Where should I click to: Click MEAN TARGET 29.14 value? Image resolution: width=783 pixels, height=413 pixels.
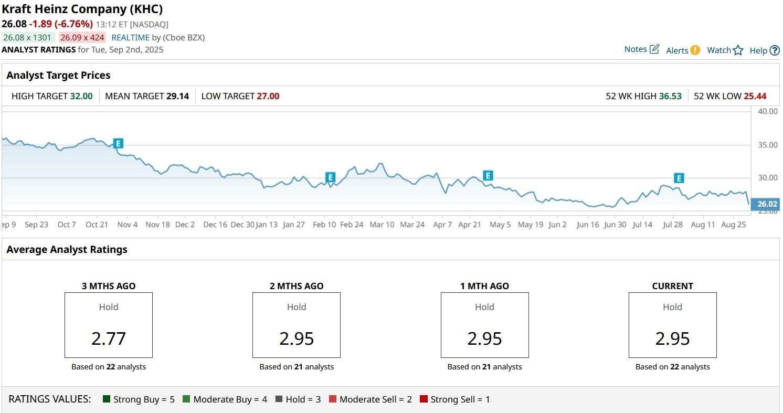(x=177, y=97)
